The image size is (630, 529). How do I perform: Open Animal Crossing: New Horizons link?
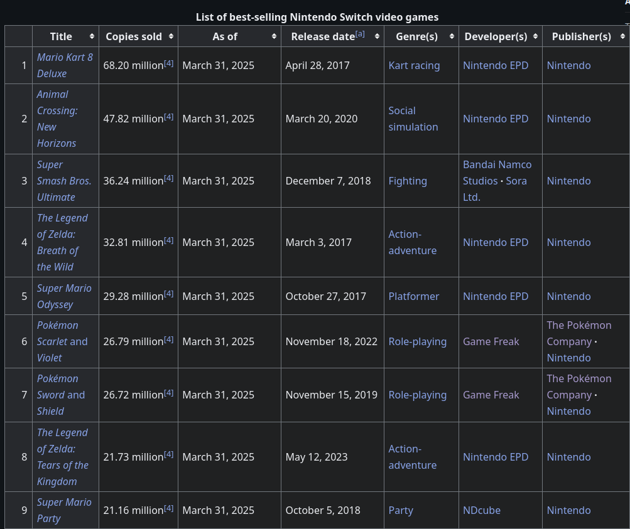click(57, 119)
